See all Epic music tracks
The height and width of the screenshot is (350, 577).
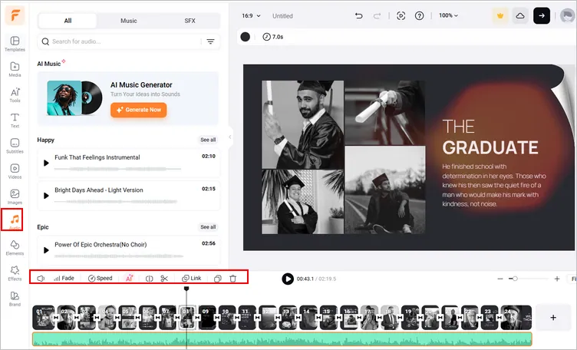tap(208, 227)
